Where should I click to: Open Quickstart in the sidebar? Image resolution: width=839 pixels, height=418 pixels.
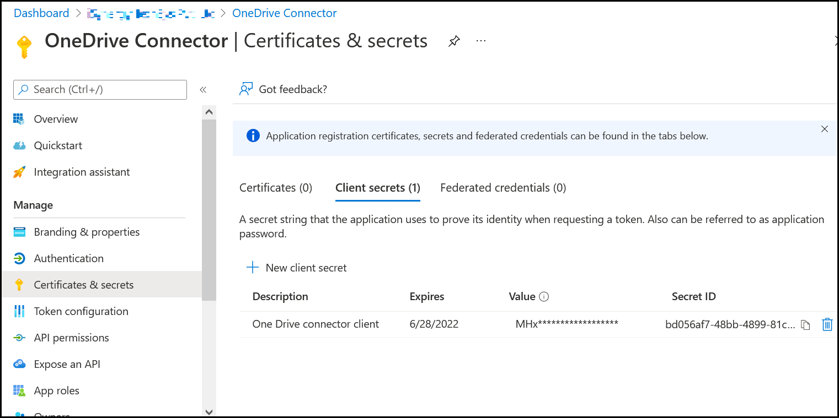[58, 145]
